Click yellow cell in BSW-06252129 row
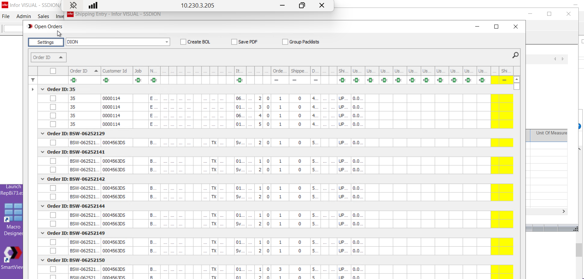 coord(506,143)
